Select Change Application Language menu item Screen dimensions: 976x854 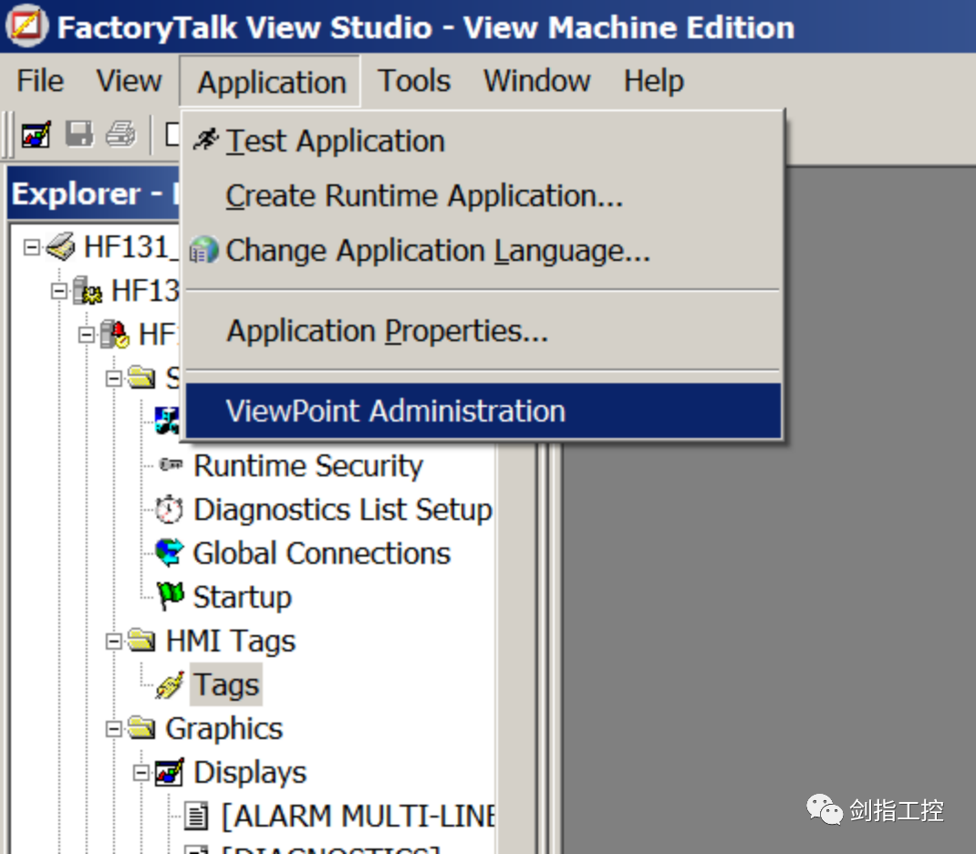tap(438, 251)
